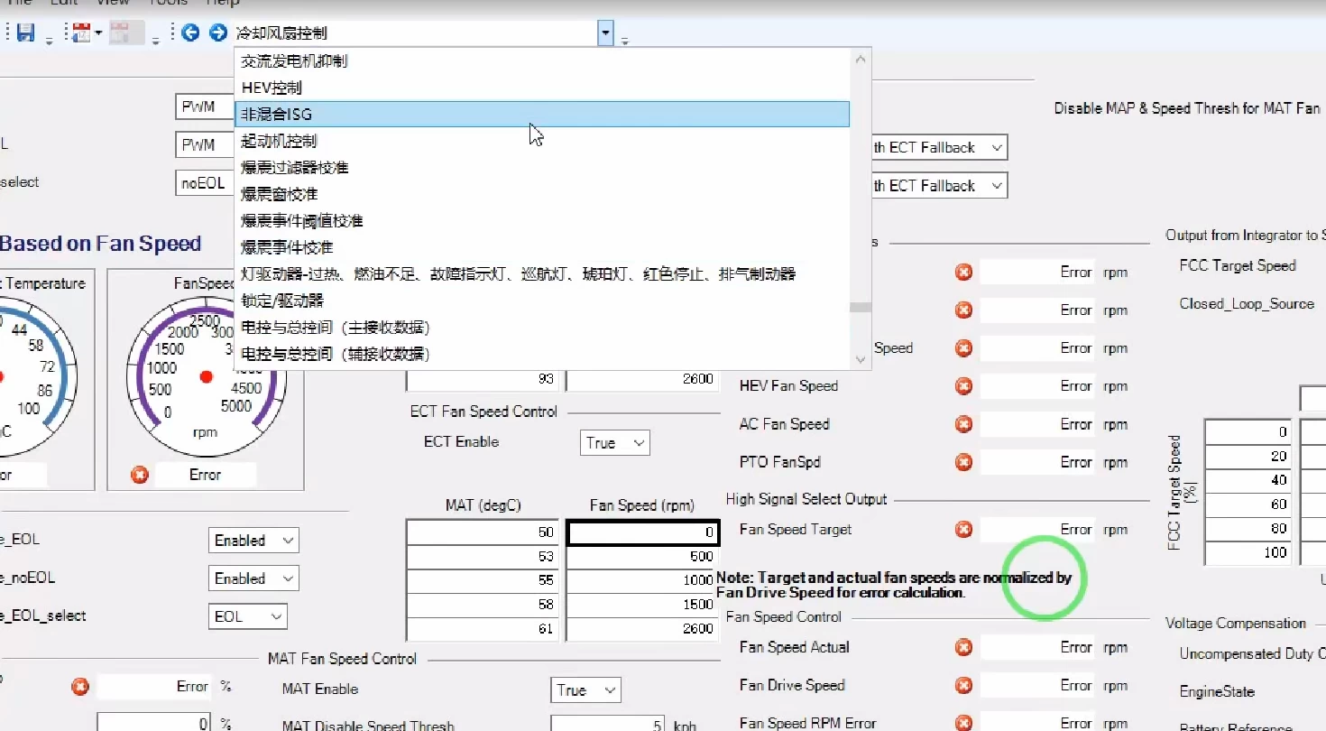Set ECT Enable to False
This screenshot has width=1326, height=731.
pos(614,442)
